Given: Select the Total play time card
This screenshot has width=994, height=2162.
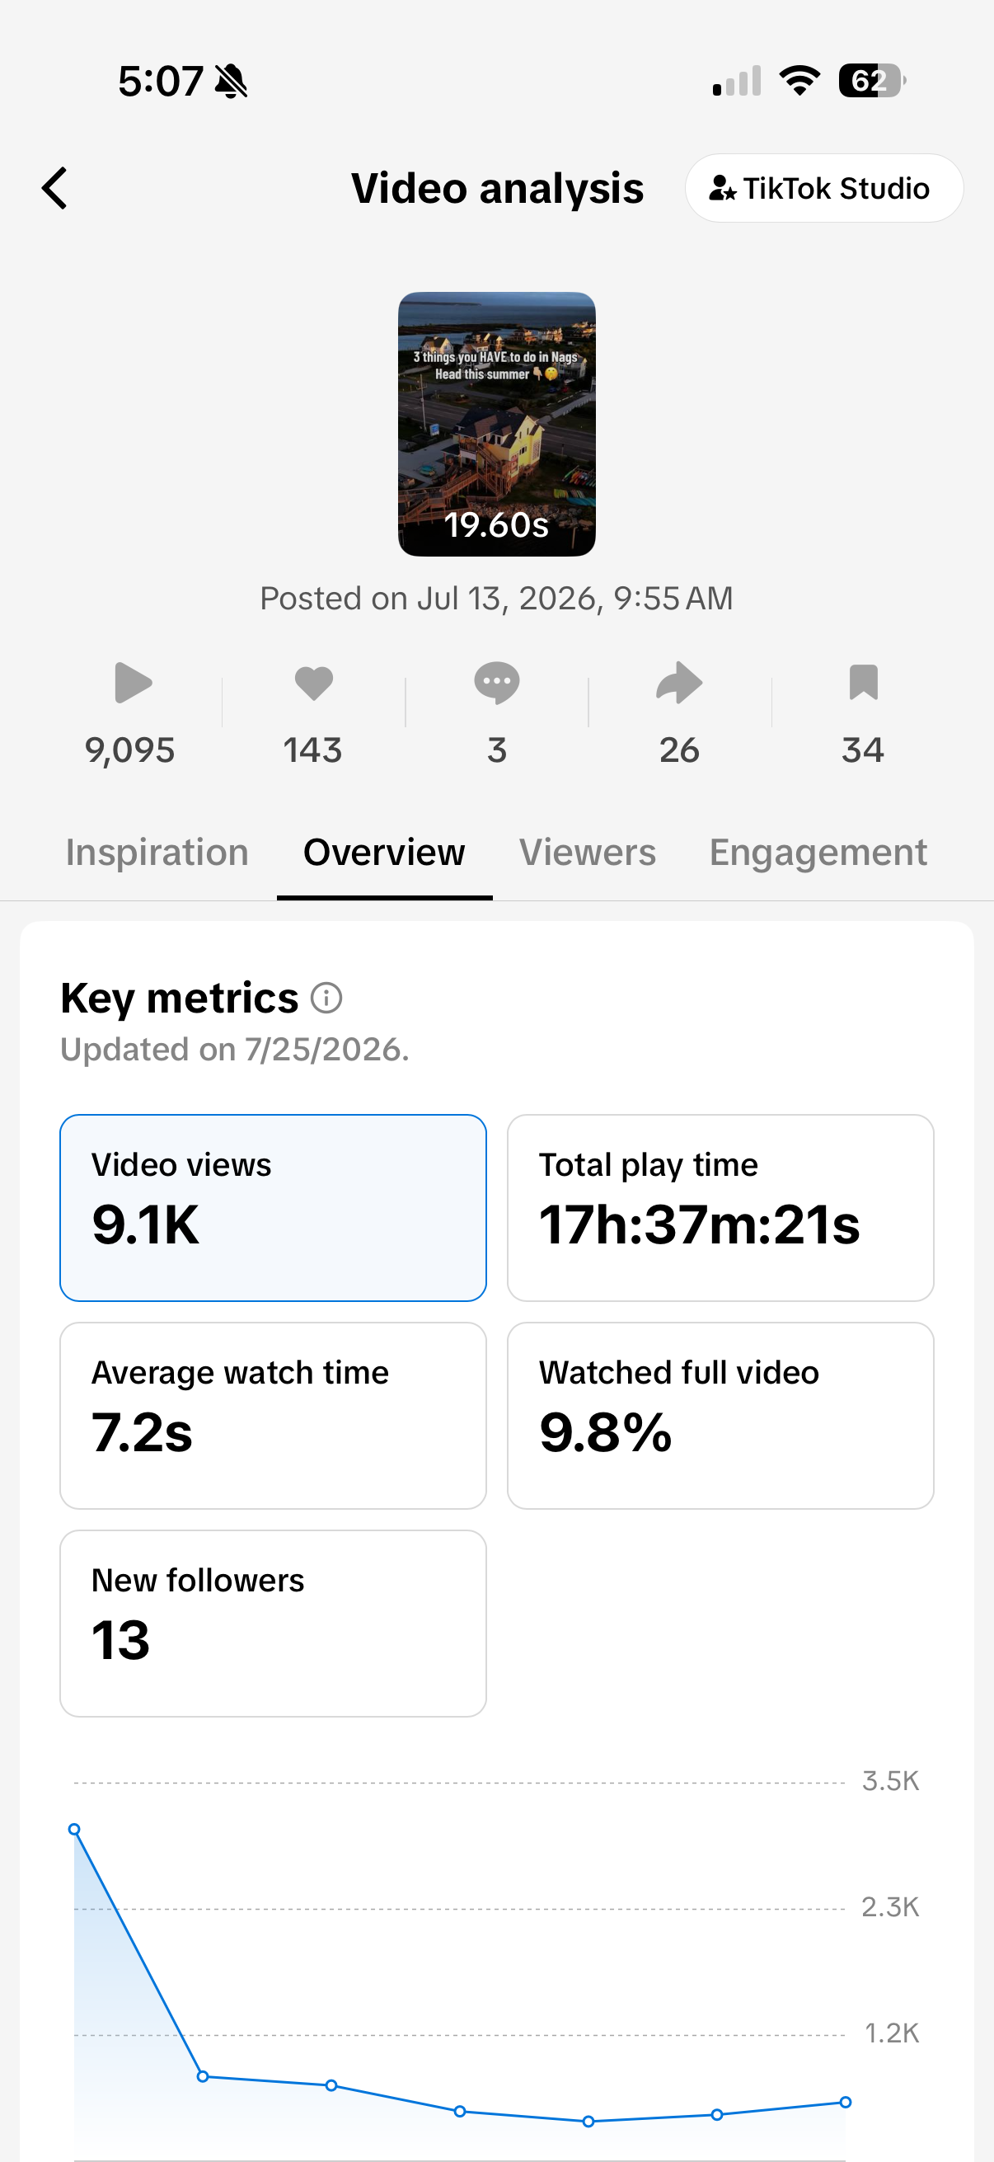Looking at the screenshot, I should 720,1207.
